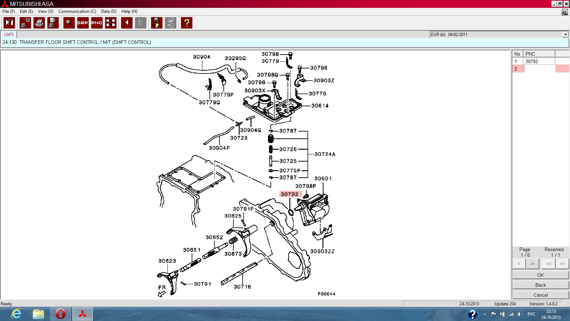Expand the EUR (A) 04-02-2011 dropdown
The width and height of the screenshot is (570, 321).
point(565,35)
